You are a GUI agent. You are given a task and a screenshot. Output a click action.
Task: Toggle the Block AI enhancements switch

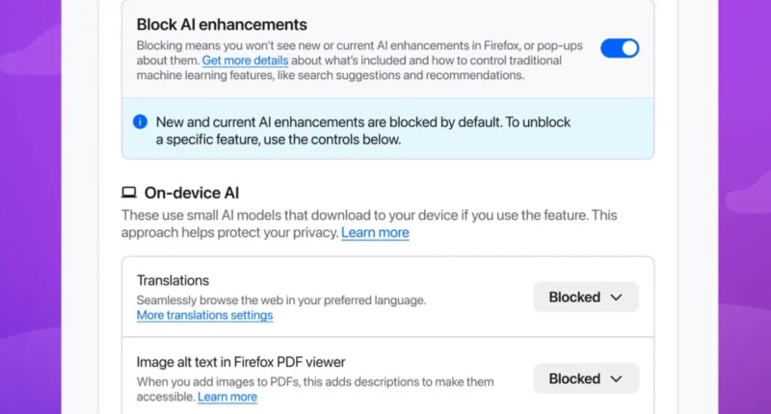pyautogui.click(x=620, y=48)
